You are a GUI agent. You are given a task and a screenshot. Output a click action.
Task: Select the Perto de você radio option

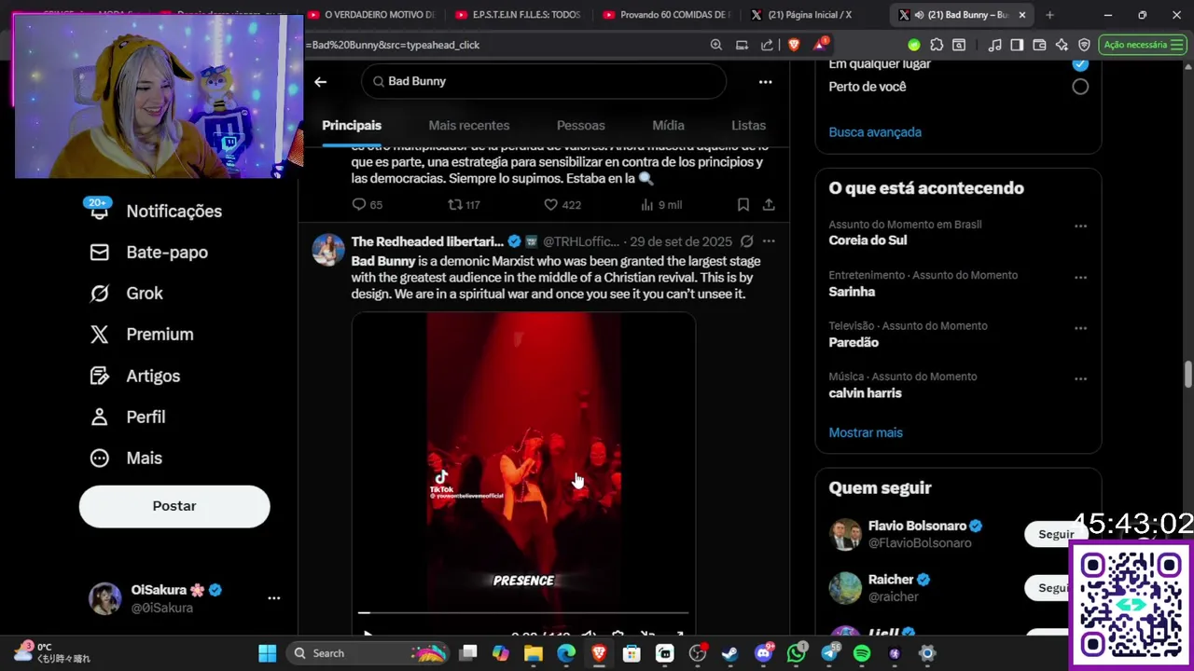[1079, 87]
